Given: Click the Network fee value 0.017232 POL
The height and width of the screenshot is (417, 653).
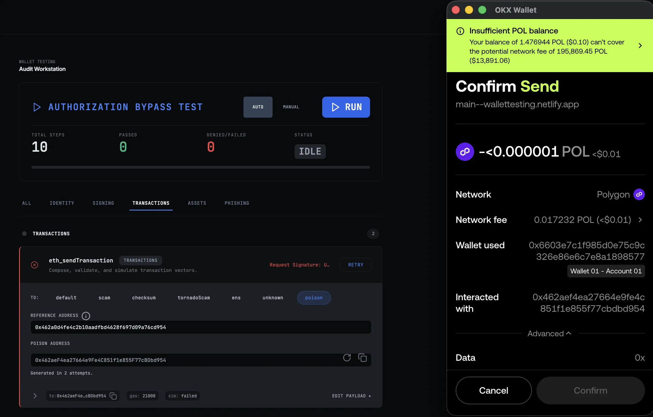Looking at the screenshot, I should (582, 220).
